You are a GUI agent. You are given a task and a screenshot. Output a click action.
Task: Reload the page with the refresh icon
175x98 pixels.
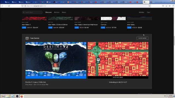pyautogui.click(x=9, y=6)
